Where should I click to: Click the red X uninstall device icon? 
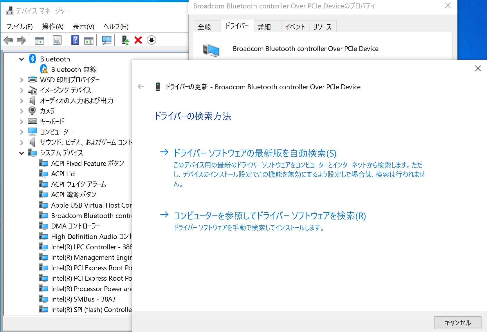point(138,40)
